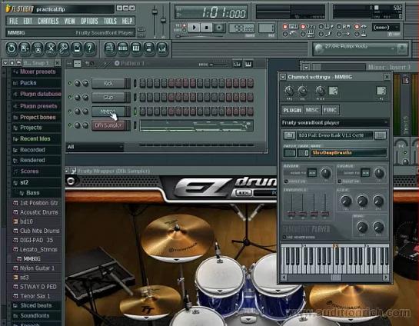The height and width of the screenshot is (326, 419).
Task: Adjust the channel Pan knob in Channel settings
Action: click(x=289, y=91)
